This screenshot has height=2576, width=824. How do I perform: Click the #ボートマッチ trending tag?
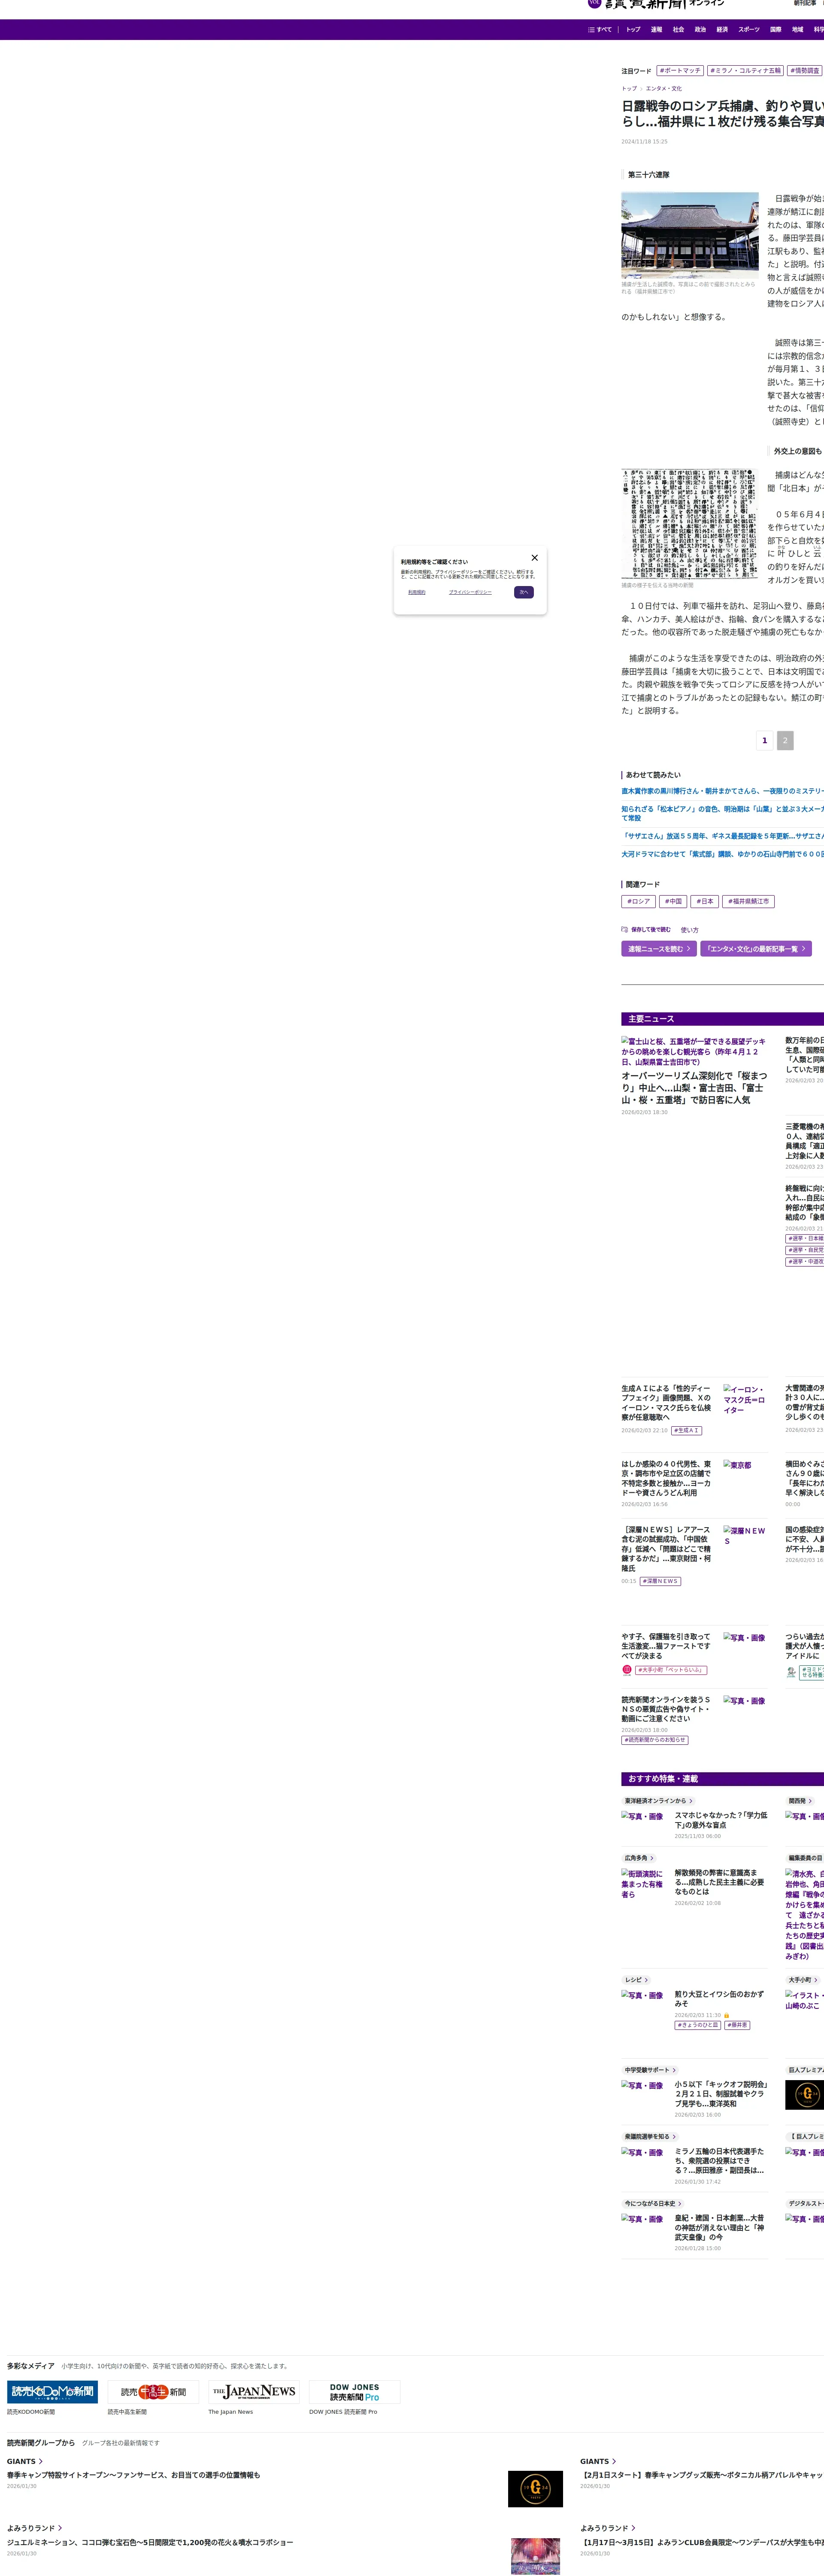pos(680,71)
